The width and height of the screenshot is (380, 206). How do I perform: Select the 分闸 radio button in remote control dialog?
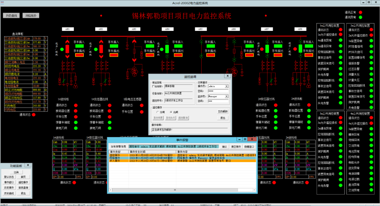[x=158, y=112]
